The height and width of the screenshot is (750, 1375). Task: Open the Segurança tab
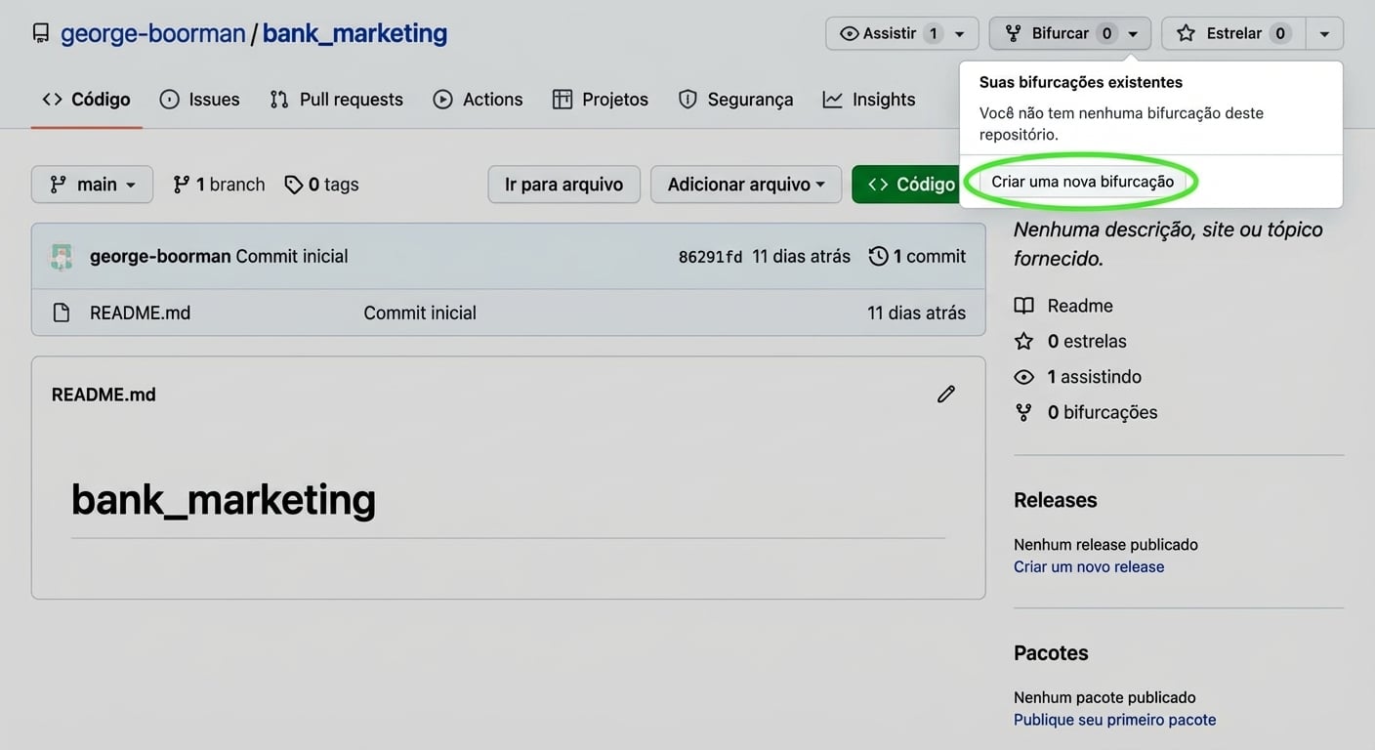coord(735,100)
